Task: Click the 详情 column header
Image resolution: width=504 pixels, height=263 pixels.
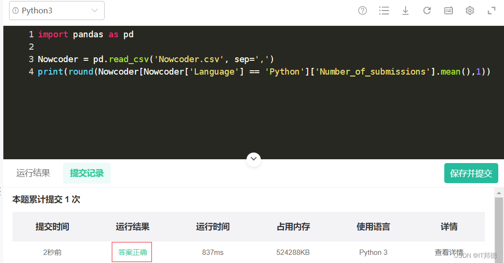Action: [x=449, y=227]
